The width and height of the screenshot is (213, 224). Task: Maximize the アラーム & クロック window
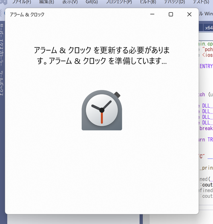click(171, 14)
